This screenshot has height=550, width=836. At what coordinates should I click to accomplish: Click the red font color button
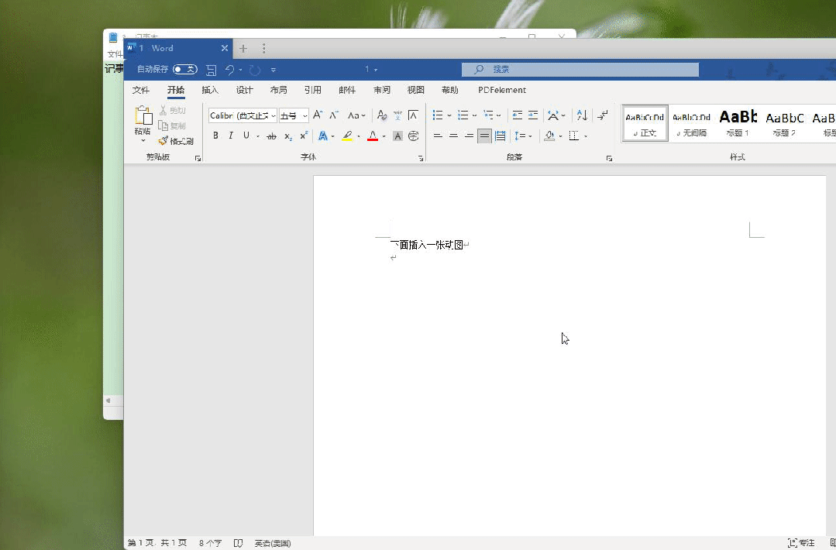(373, 136)
